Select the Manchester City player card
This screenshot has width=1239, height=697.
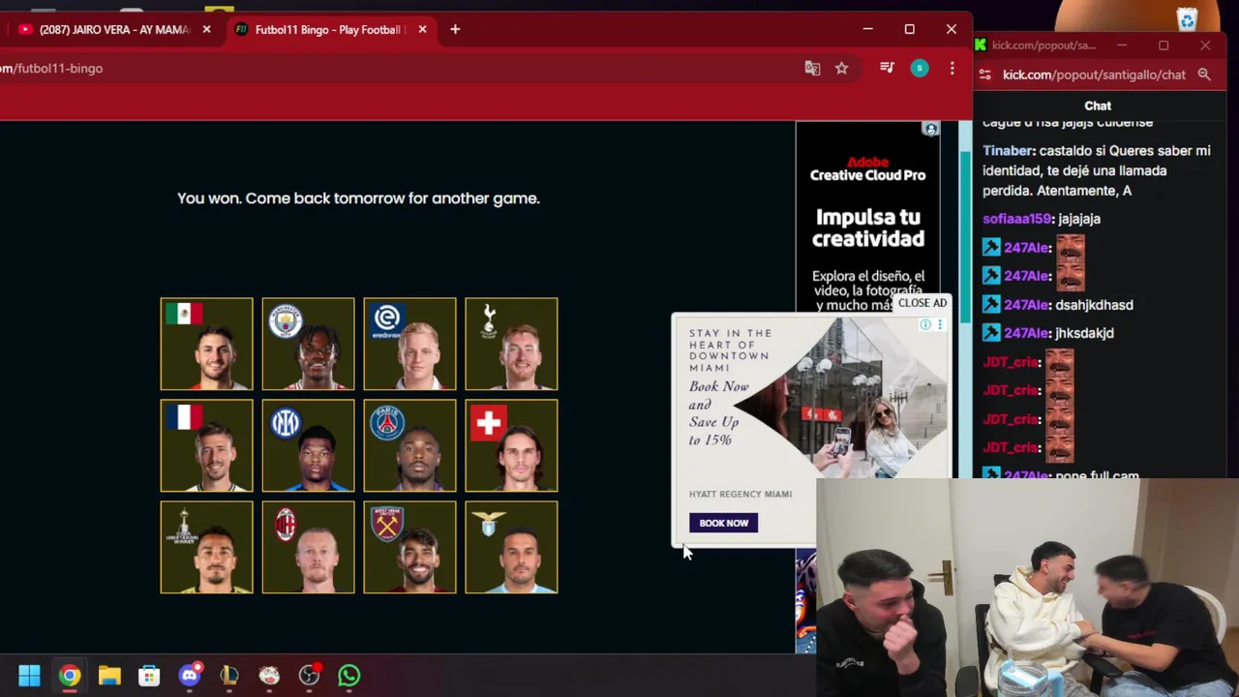pyautogui.click(x=308, y=344)
